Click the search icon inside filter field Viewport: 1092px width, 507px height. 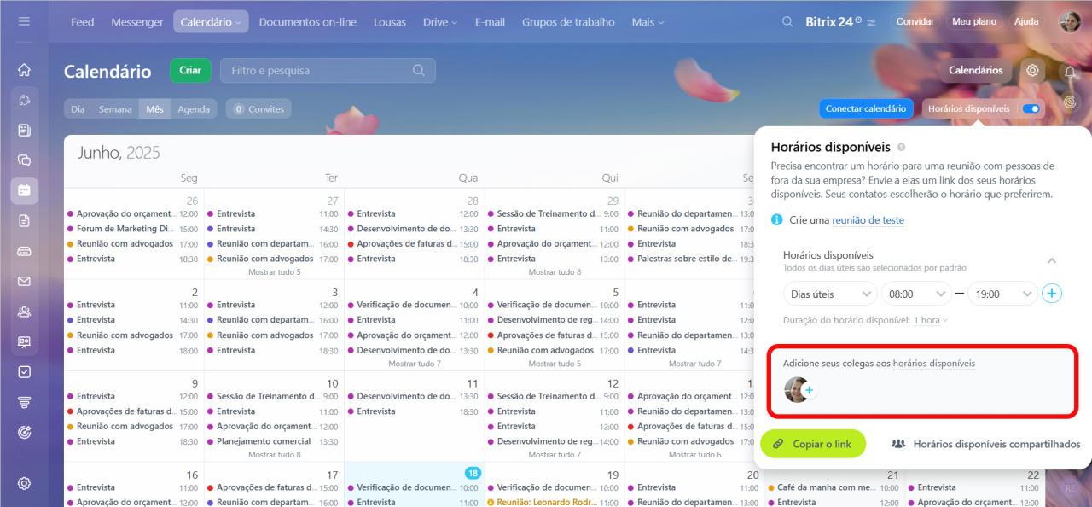pyautogui.click(x=419, y=70)
